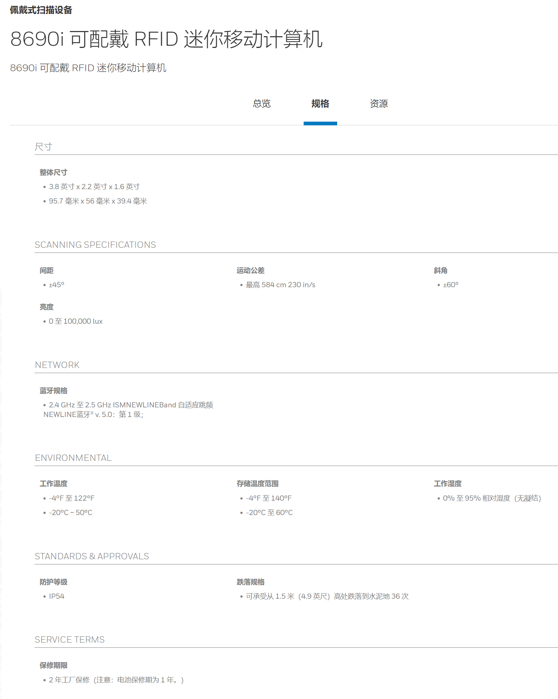
Task: Click the 跌落规格 label
Action: coord(250,582)
